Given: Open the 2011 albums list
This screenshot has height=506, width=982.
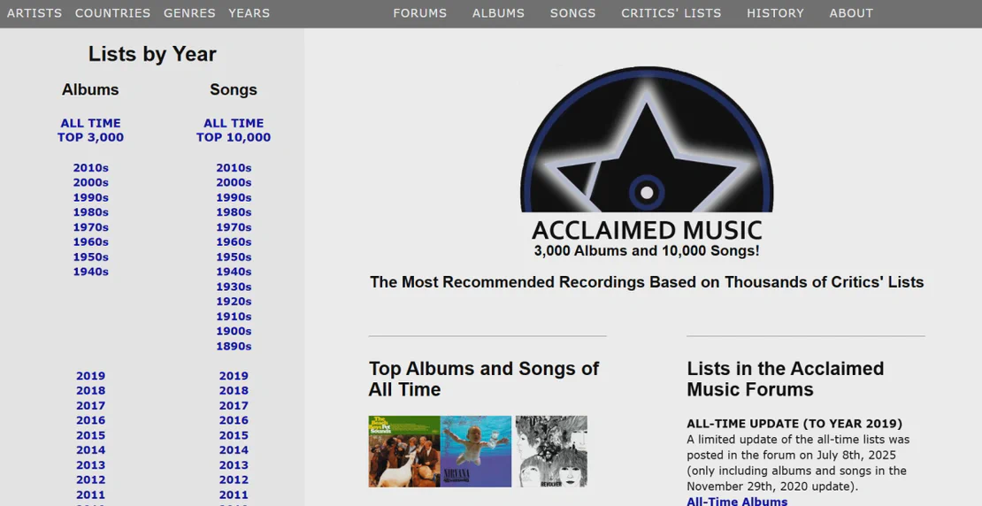Looking at the screenshot, I should 91,494.
